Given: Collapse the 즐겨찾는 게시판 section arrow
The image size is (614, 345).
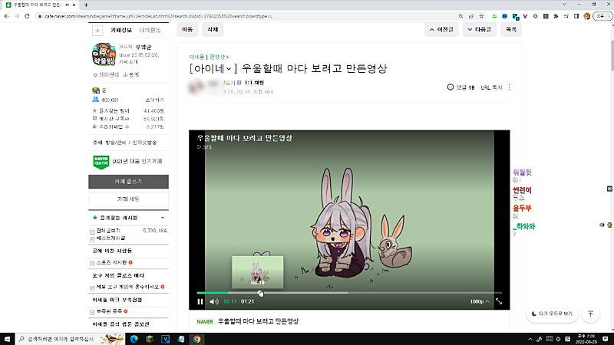Looking at the screenshot, I should [x=162, y=218].
